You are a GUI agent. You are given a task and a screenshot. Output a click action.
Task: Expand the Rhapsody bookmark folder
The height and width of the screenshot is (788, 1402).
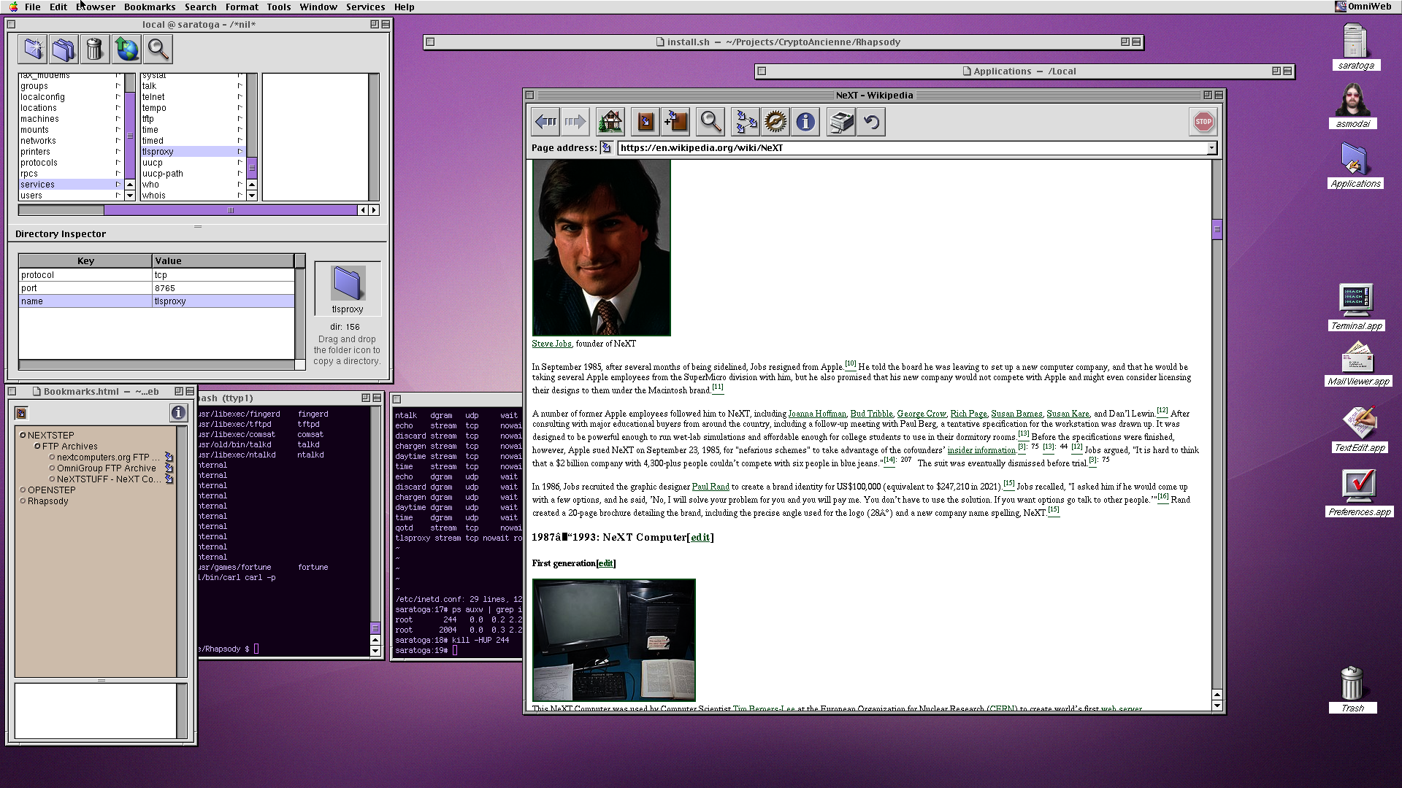(x=23, y=501)
